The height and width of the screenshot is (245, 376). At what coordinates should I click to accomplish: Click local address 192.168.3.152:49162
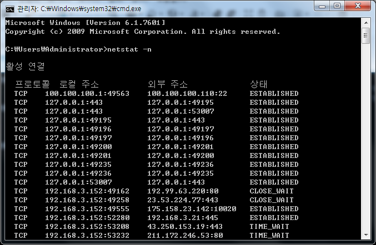pos(87,191)
